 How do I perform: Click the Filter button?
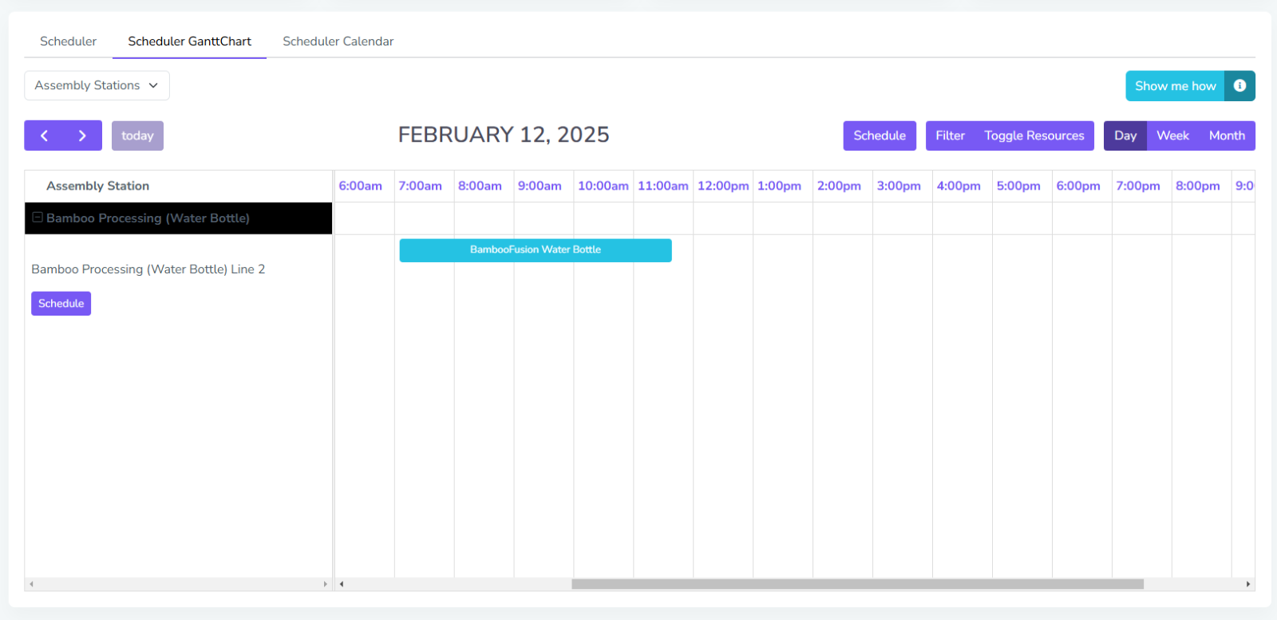(x=950, y=135)
